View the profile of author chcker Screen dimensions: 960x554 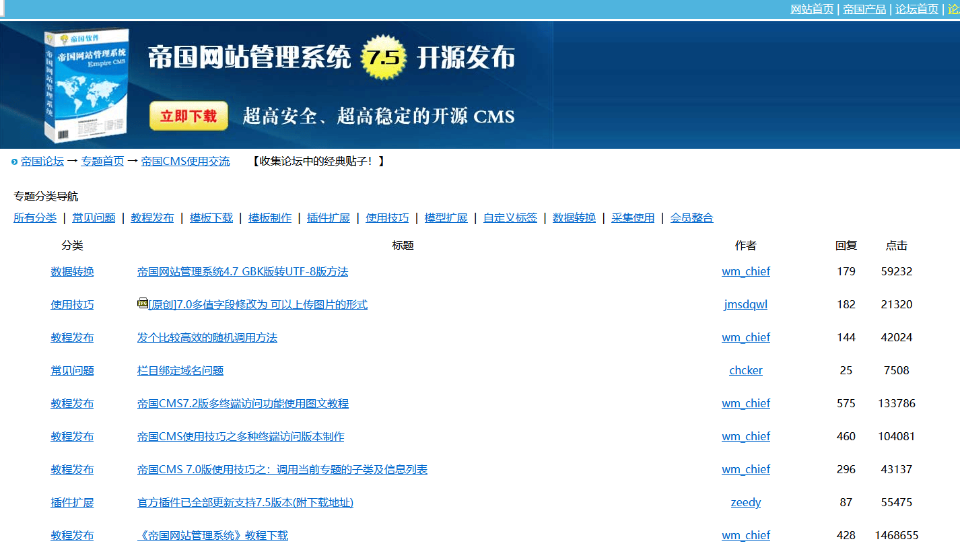click(x=746, y=371)
